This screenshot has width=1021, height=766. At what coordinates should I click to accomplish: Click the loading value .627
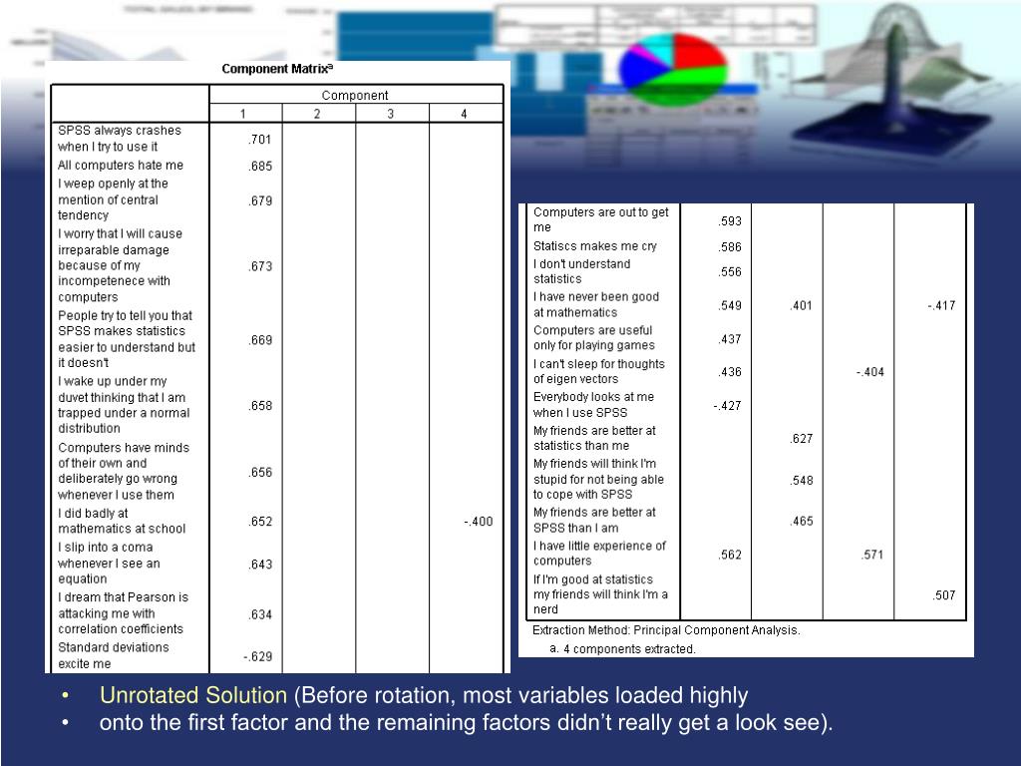(x=801, y=439)
